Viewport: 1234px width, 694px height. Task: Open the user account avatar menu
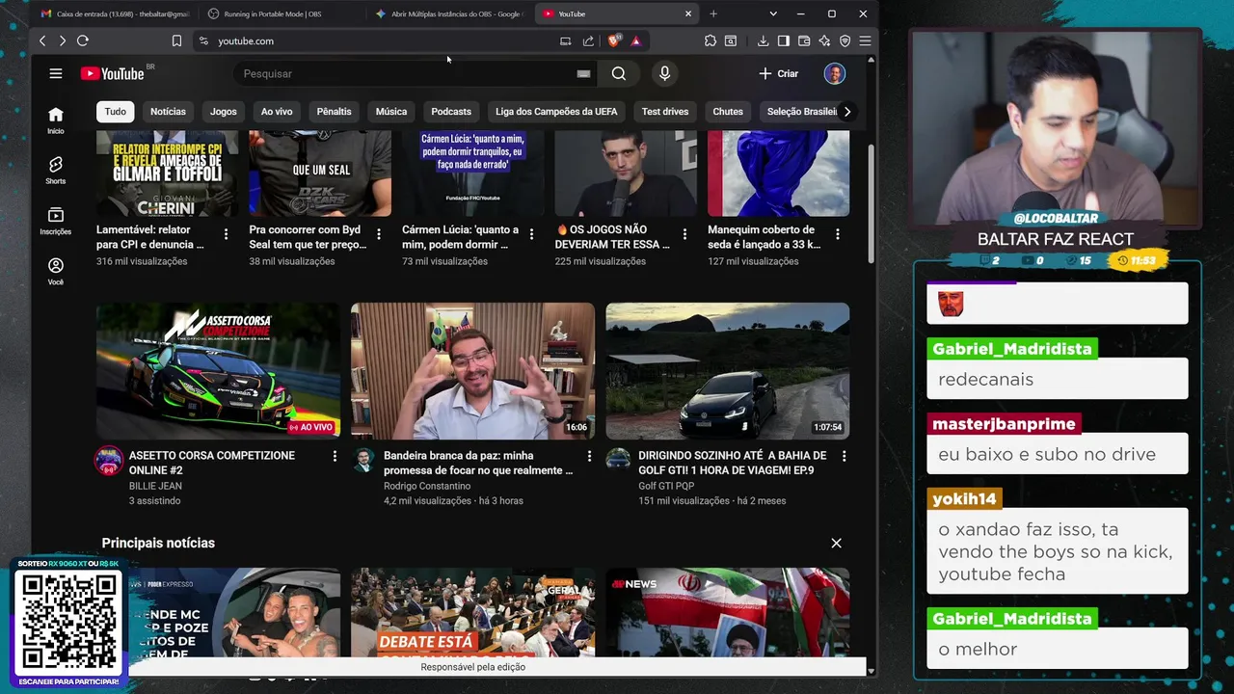coord(835,73)
